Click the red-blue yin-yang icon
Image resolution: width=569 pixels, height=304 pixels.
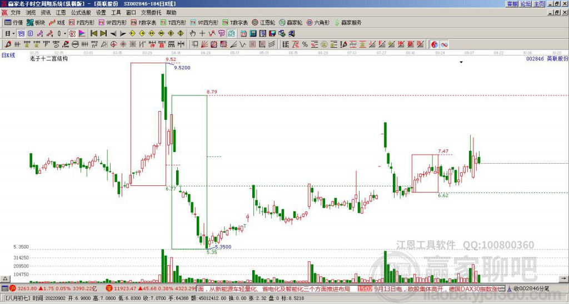pos(435,44)
